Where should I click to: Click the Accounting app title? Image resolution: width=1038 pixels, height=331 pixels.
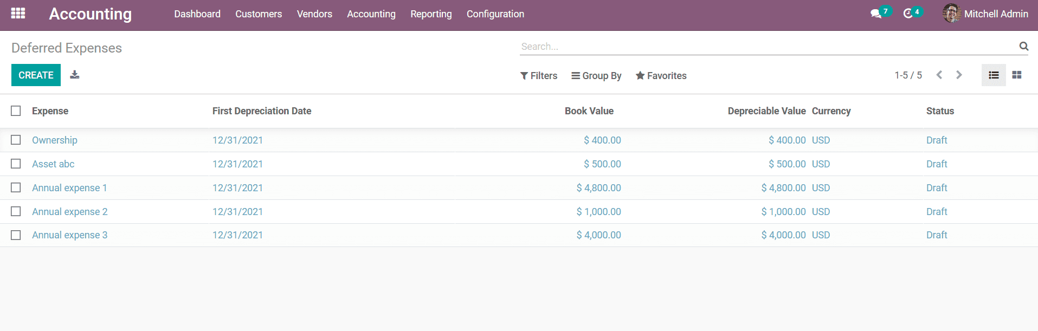[91, 14]
